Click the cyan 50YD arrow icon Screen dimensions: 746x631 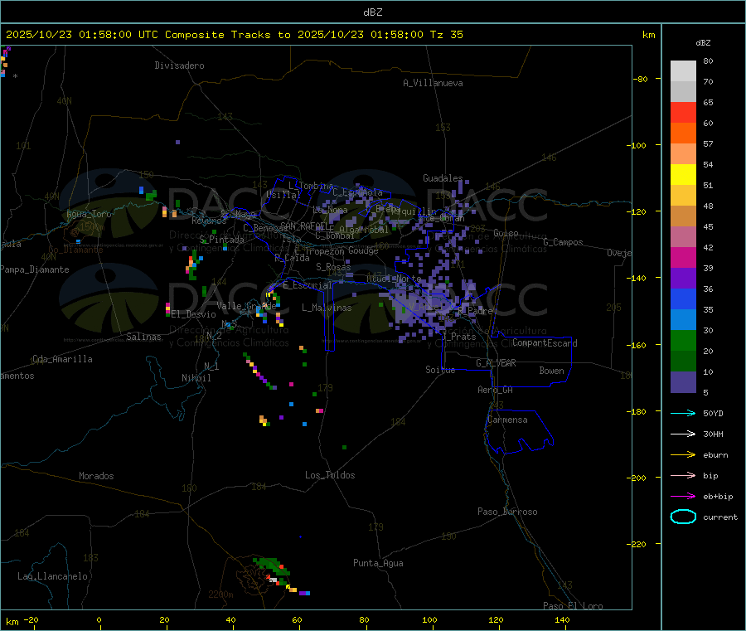coord(683,413)
